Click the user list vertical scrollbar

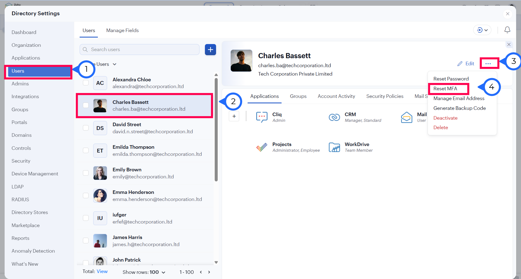(216, 130)
